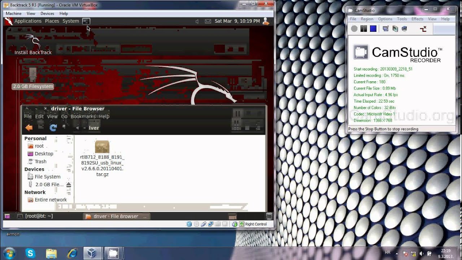Switch to [root@bt: ~] terminal task
The width and height of the screenshot is (462, 260).
[35, 216]
